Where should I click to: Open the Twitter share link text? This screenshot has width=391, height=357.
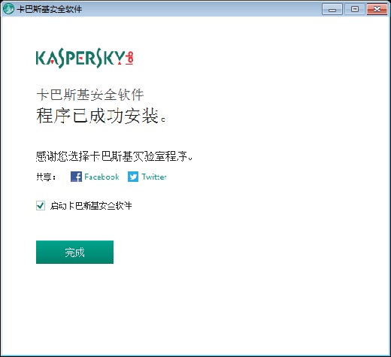pyautogui.click(x=154, y=177)
